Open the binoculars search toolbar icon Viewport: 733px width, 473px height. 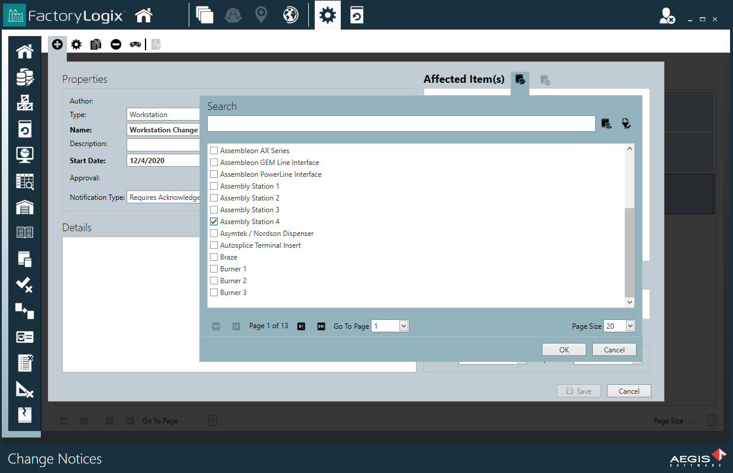(x=135, y=44)
